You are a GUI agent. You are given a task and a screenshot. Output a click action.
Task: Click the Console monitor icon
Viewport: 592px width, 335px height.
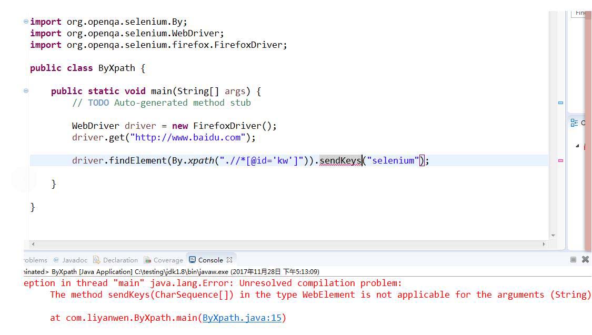[x=192, y=260]
